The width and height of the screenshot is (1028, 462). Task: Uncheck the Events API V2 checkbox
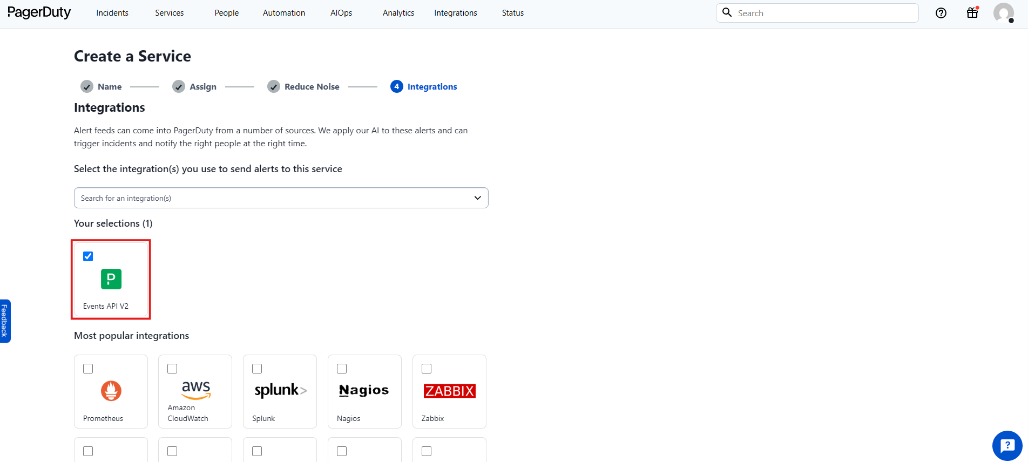point(88,256)
